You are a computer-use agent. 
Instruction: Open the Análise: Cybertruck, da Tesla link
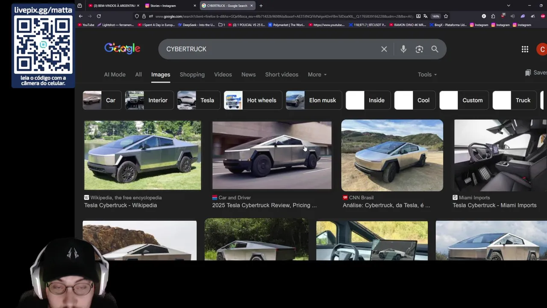(386, 205)
